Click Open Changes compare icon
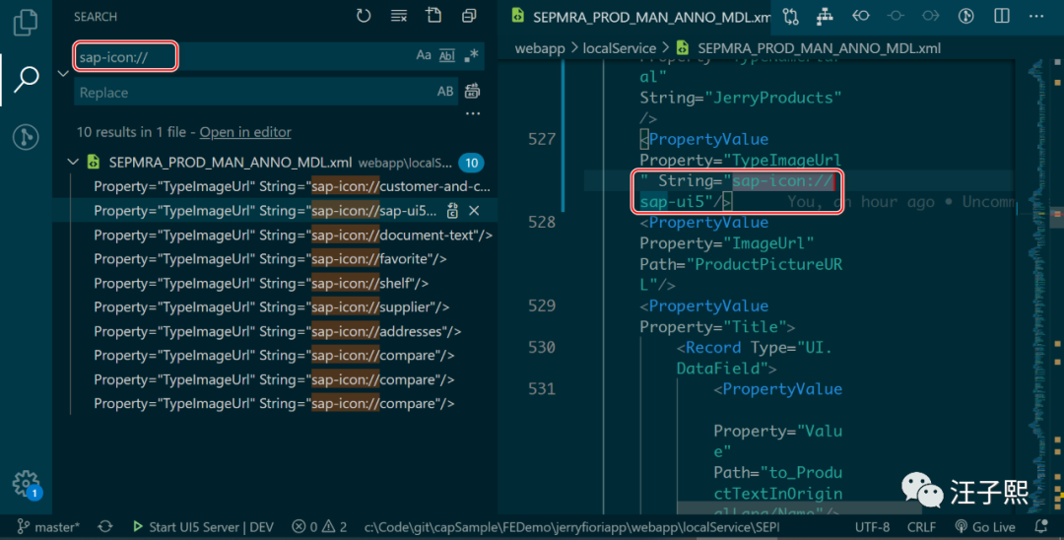This screenshot has width=1064, height=540. 790,17
